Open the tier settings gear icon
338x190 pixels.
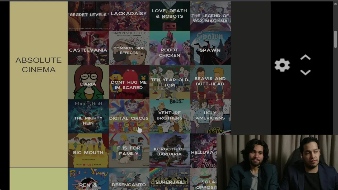[x=282, y=65]
